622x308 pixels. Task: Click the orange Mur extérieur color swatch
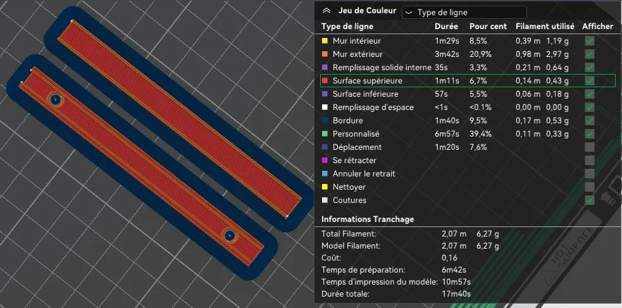pos(325,54)
